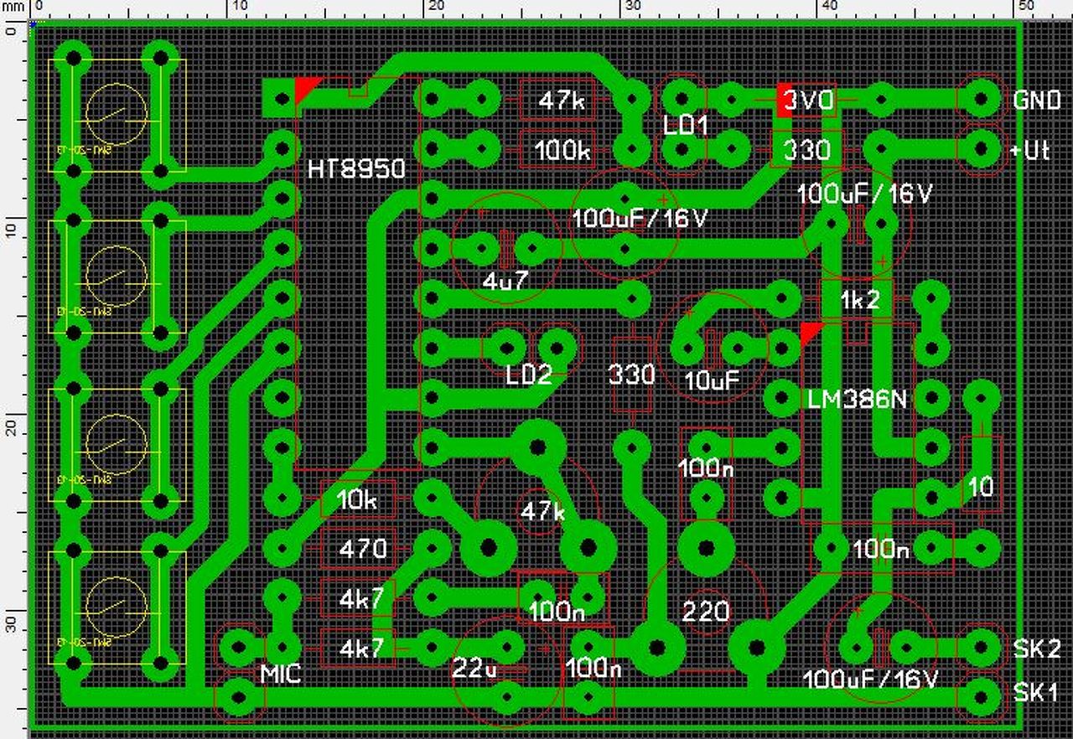Select the LM386N amplifier label

(x=857, y=400)
